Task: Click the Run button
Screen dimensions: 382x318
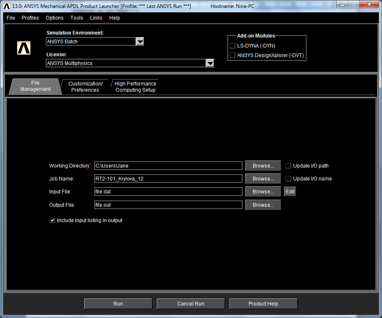Action: [118, 304]
